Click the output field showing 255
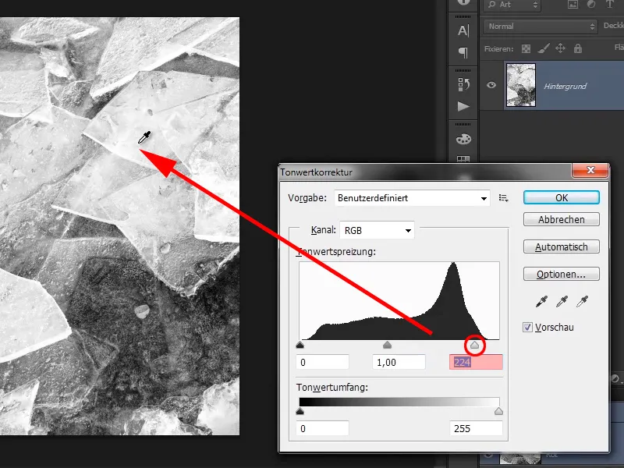This screenshot has width=624, height=468. click(x=476, y=428)
